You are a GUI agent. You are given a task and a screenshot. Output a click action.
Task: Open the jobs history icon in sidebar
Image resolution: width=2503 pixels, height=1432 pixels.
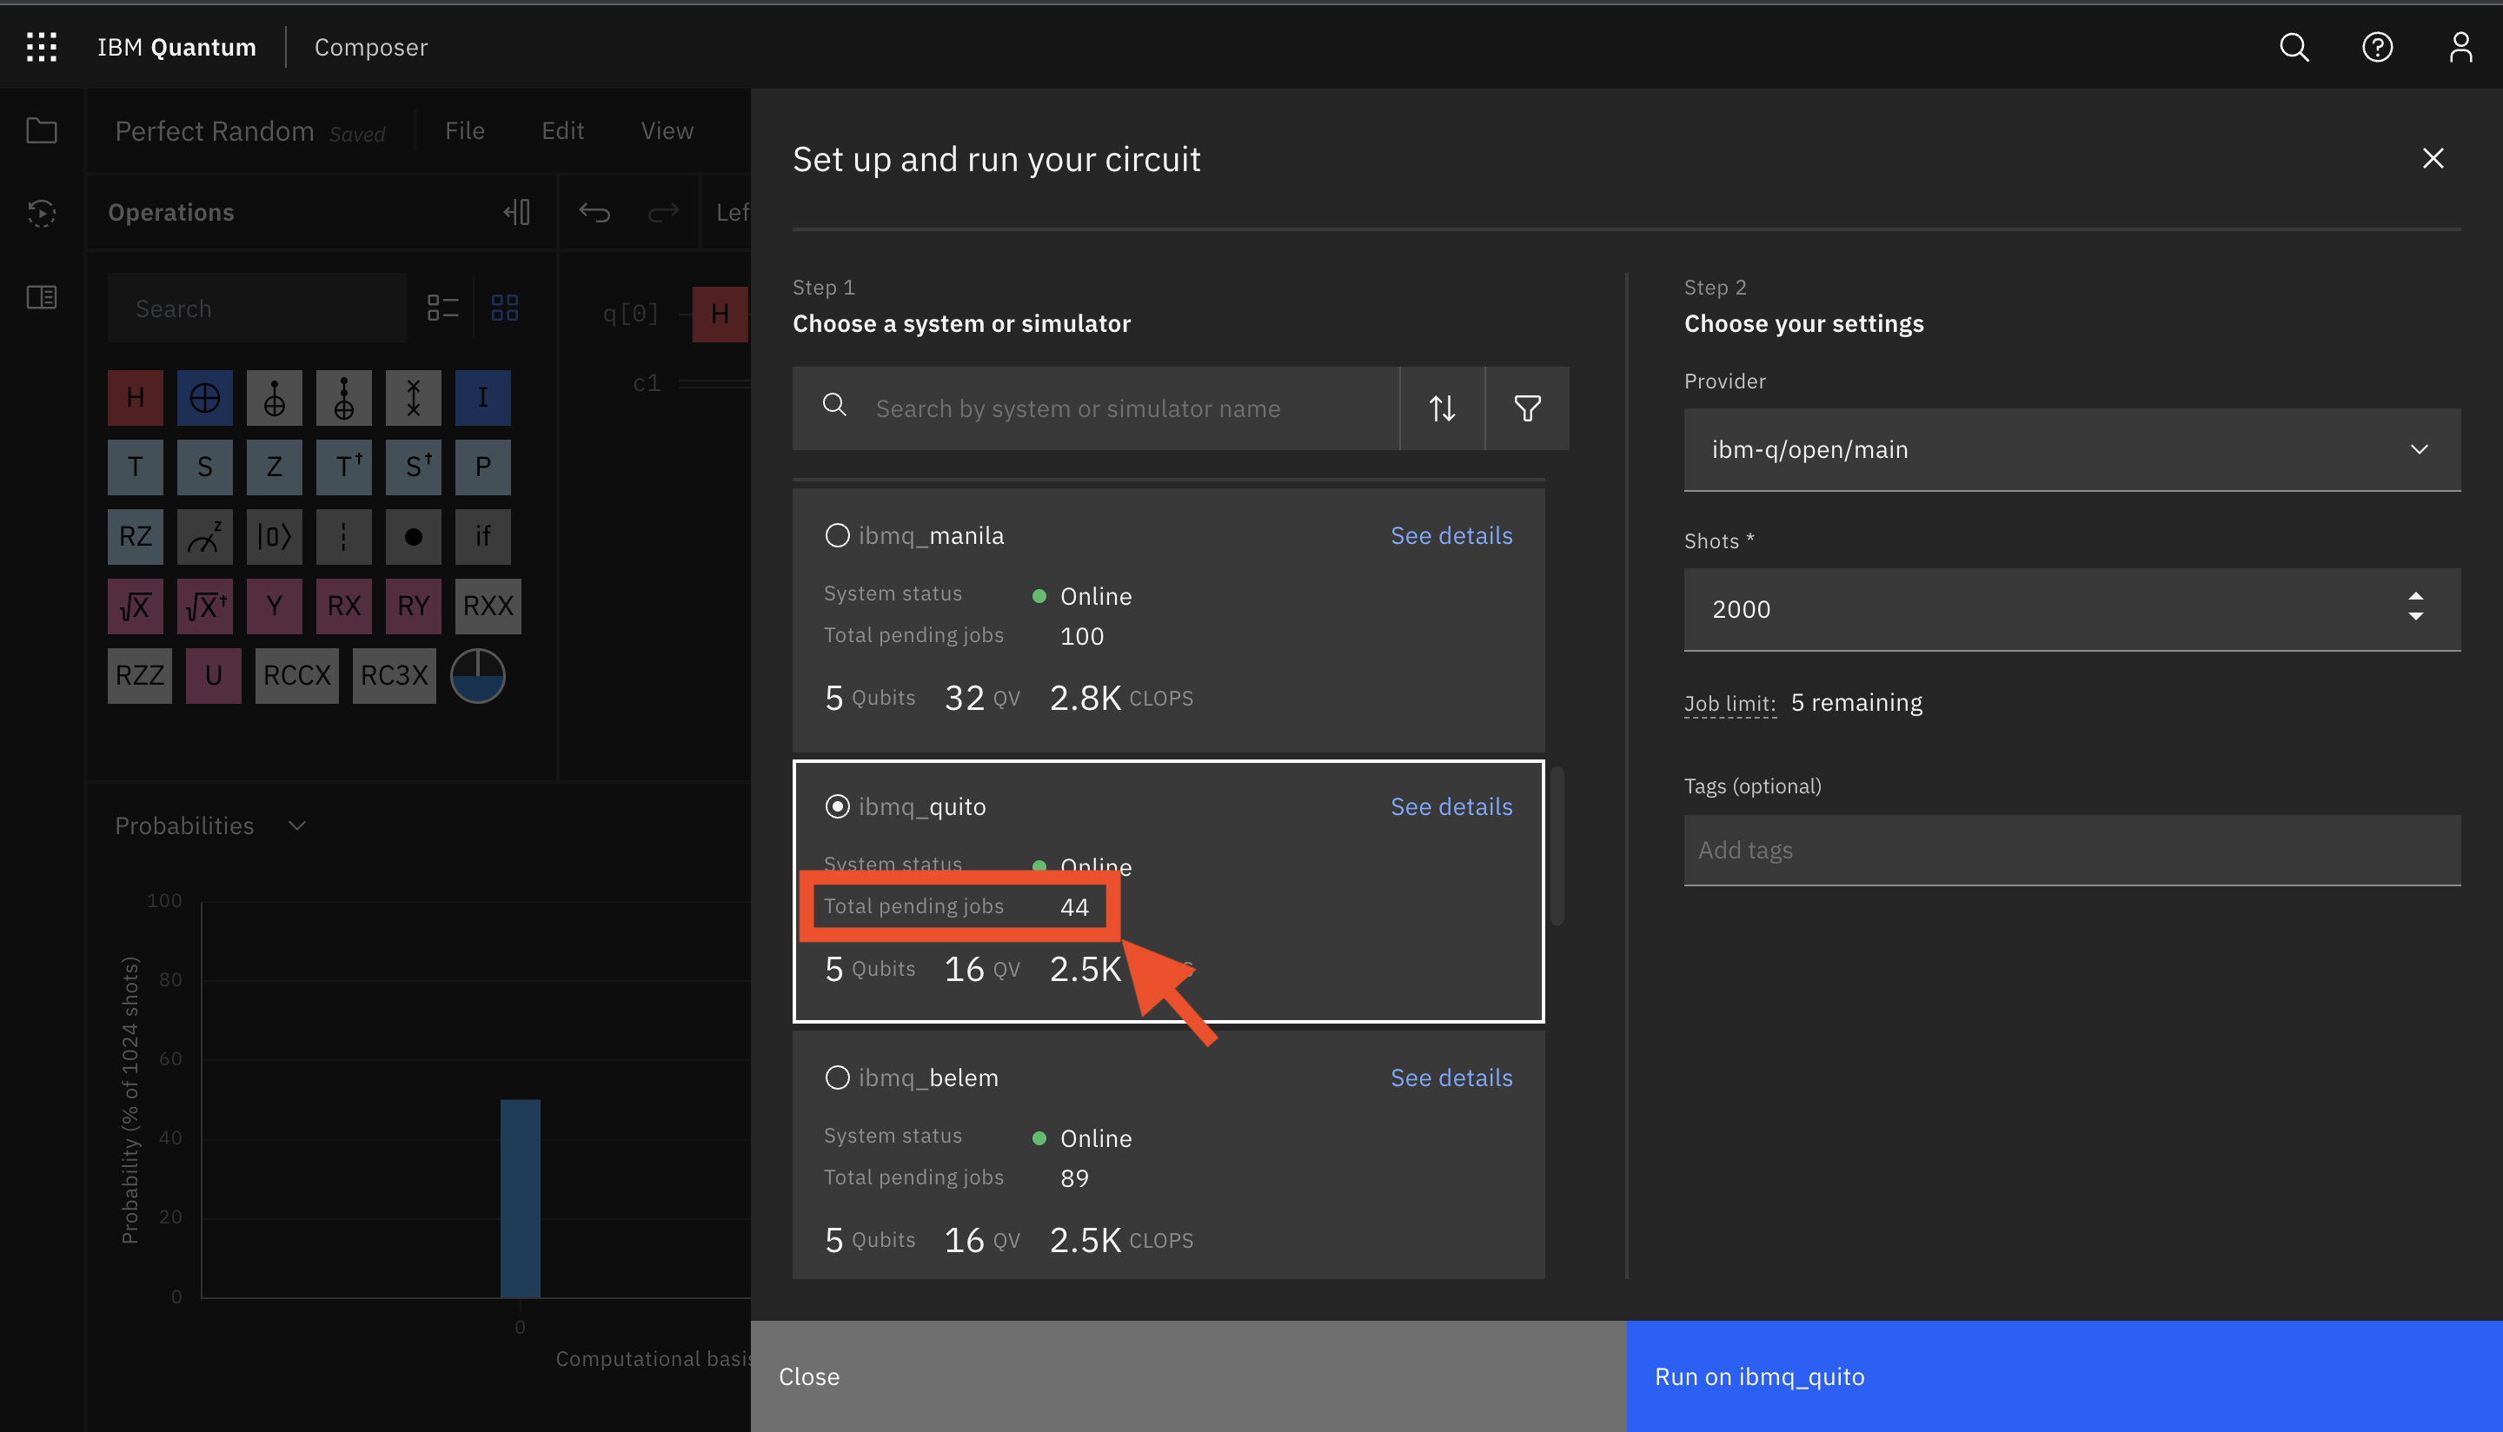(x=42, y=212)
